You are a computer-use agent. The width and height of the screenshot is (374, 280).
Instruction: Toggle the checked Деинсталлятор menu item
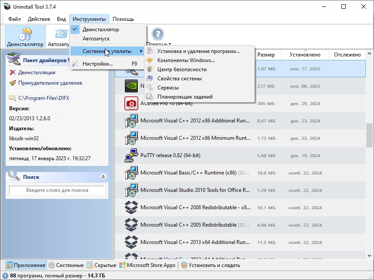pyautogui.click(x=108, y=30)
